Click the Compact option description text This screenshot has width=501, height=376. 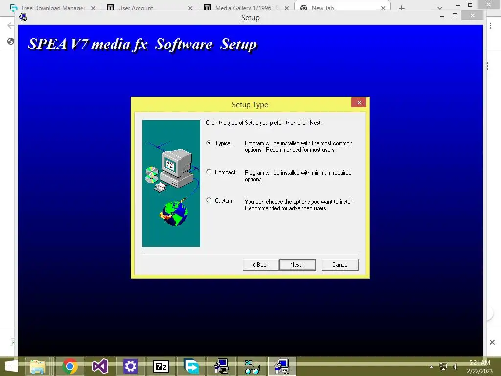click(x=298, y=176)
